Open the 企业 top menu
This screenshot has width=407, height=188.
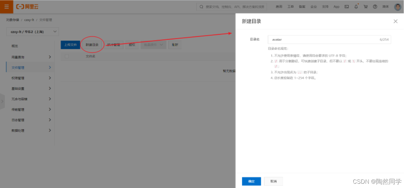click(314, 7)
